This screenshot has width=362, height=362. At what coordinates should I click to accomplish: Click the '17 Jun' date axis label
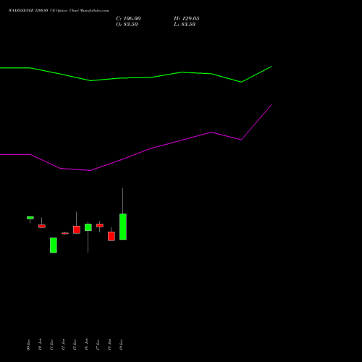point(98,345)
